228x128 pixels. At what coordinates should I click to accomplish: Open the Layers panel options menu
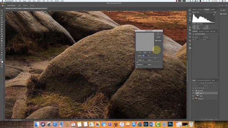(x=218, y=80)
